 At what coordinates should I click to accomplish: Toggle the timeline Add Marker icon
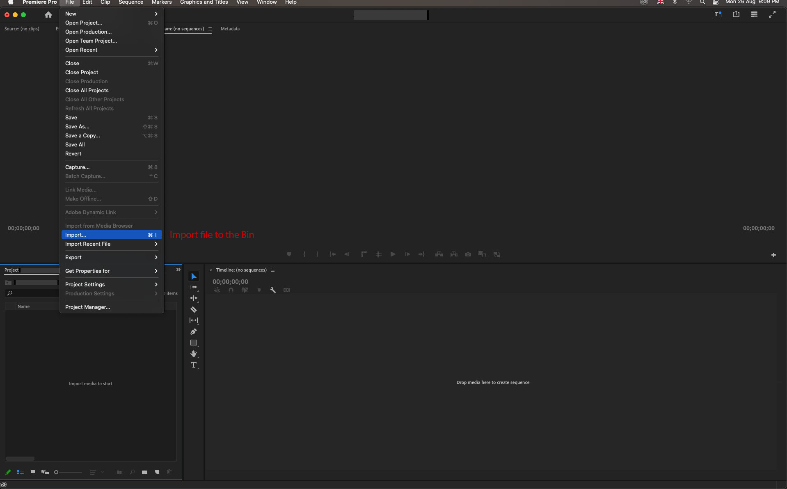pyautogui.click(x=259, y=290)
